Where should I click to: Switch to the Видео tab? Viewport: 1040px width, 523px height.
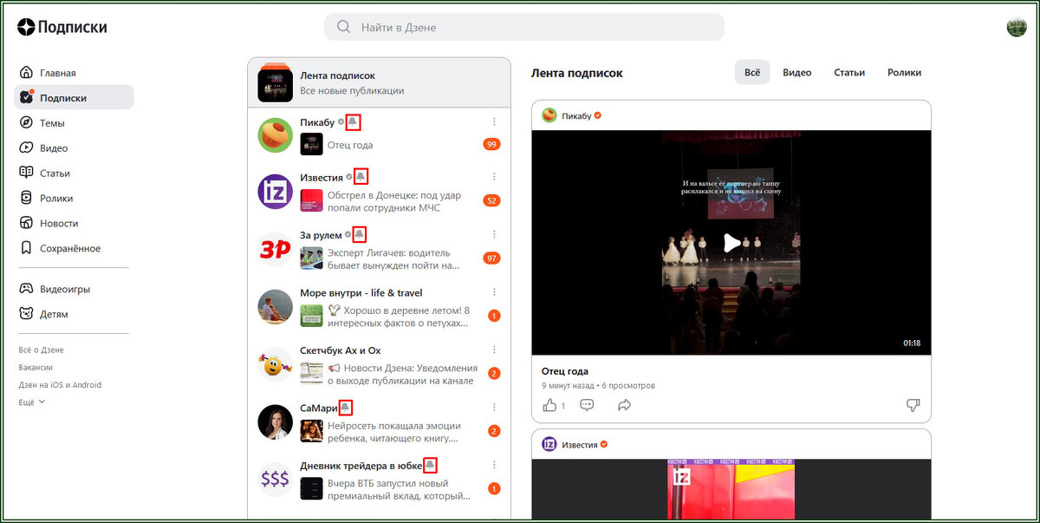(797, 73)
